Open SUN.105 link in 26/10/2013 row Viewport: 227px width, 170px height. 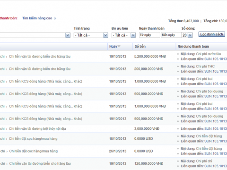pos(216,153)
